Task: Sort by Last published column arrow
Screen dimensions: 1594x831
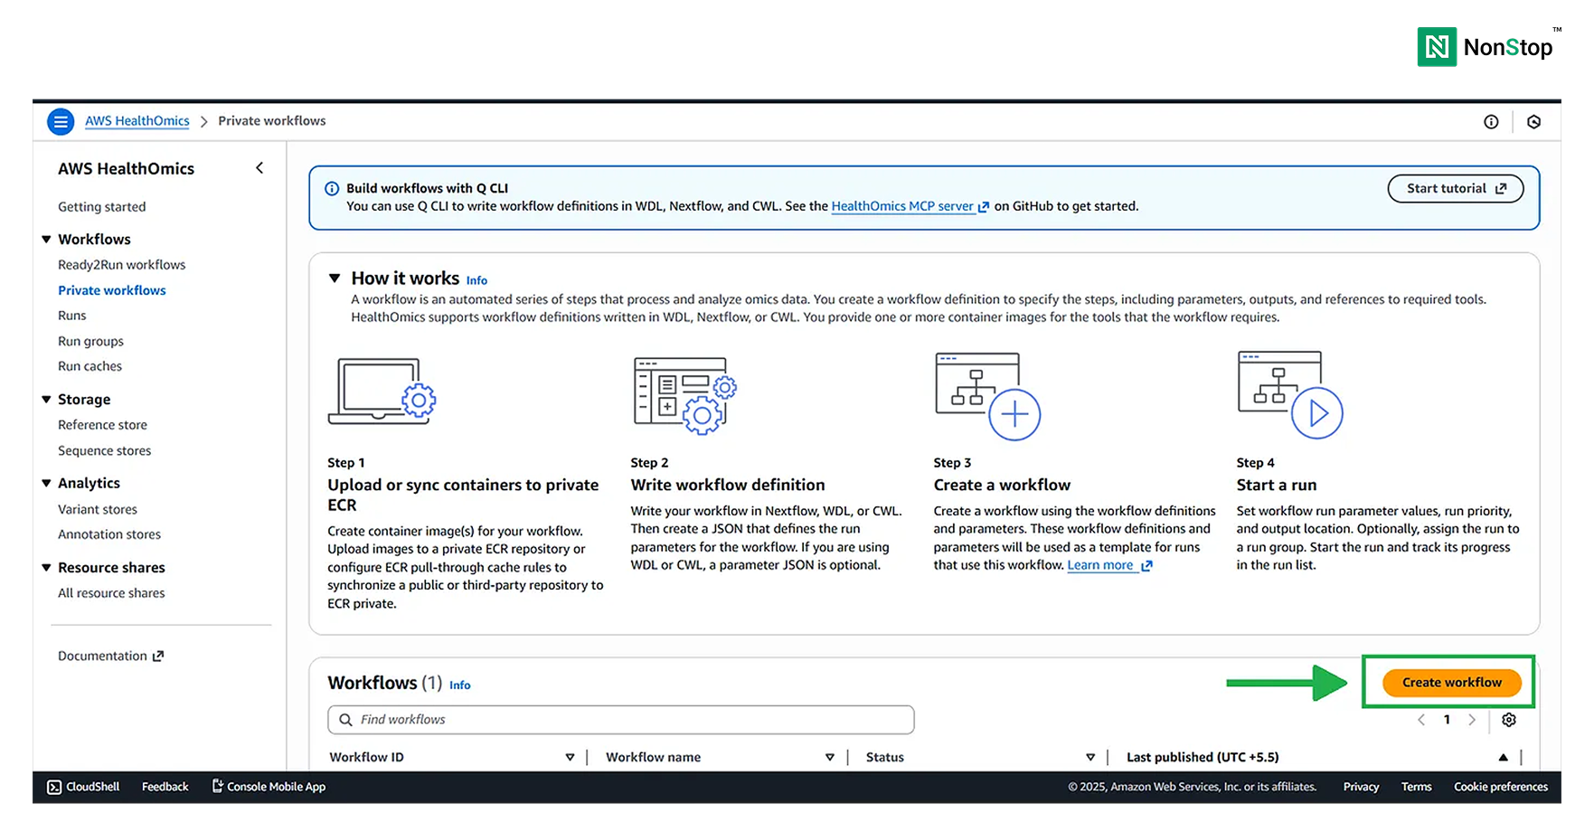Action: click(x=1503, y=758)
